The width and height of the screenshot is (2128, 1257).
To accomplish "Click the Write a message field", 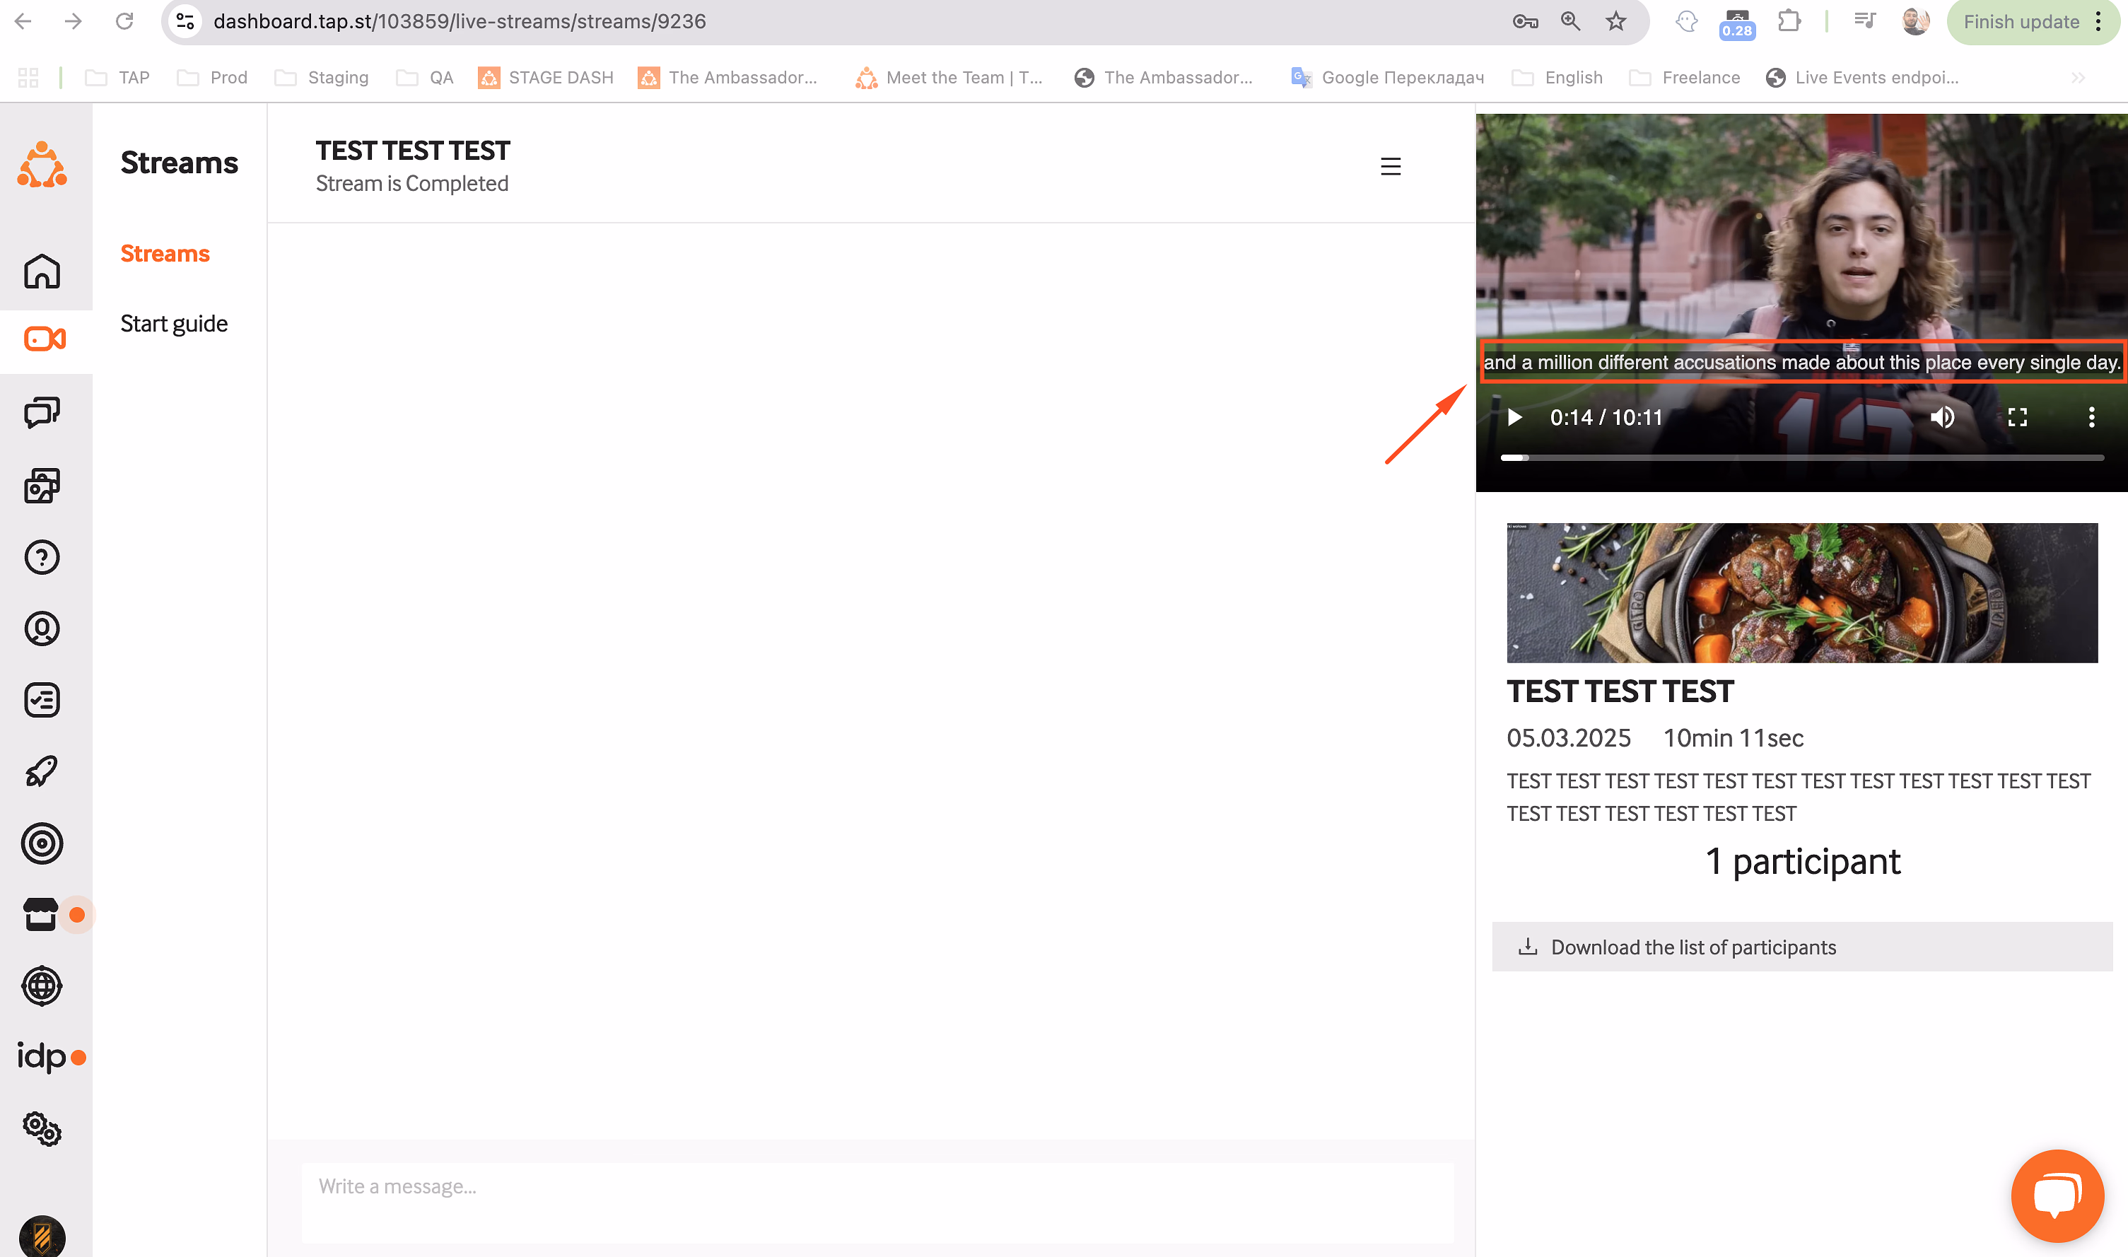I will pyautogui.click(x=877, y=1201).
